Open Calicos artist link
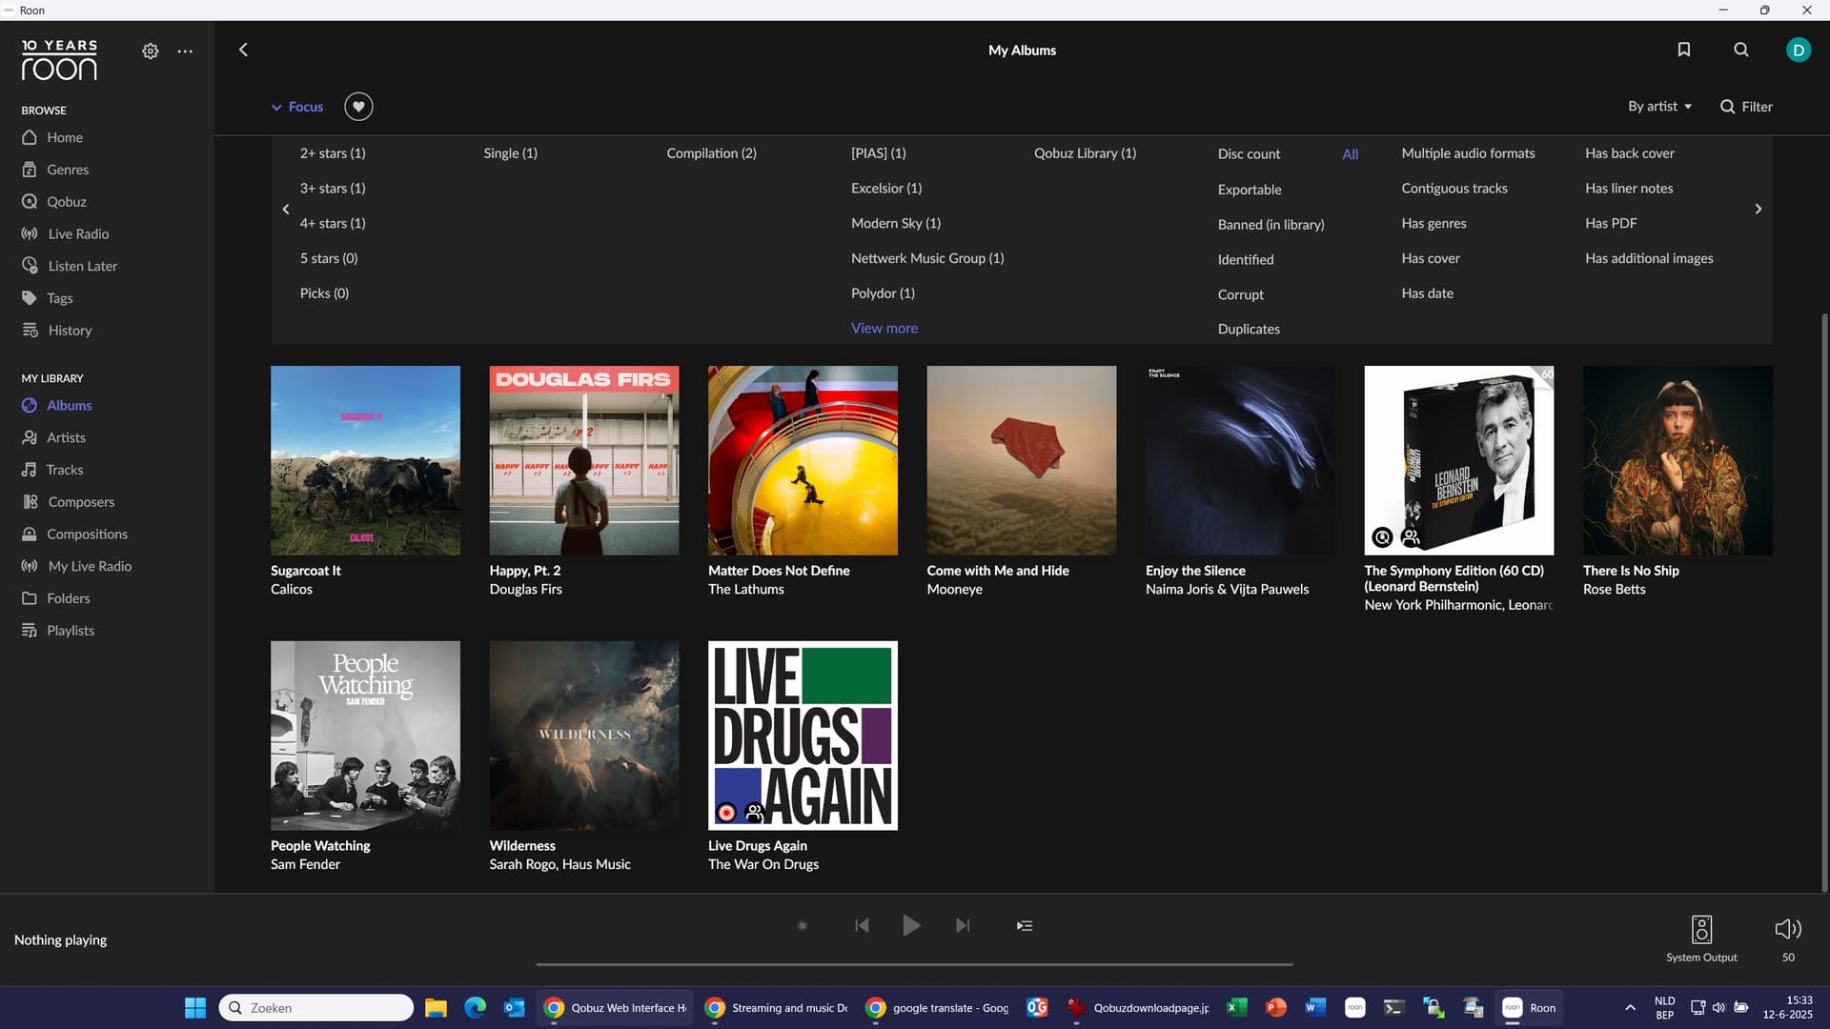Screen dimensions: 1830x1029 tap(292, 590)
